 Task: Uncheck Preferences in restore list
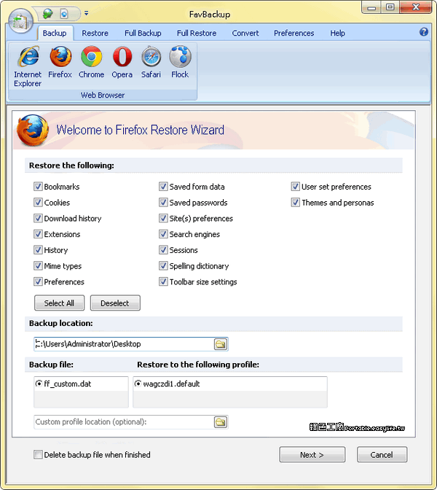coord(38,282)
